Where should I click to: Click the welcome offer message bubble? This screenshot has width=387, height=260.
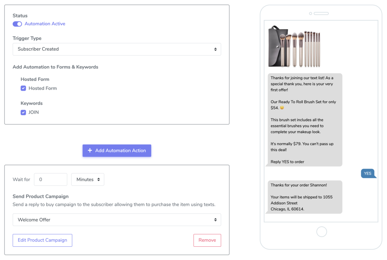pyautogui.click(x=304, y=119)
